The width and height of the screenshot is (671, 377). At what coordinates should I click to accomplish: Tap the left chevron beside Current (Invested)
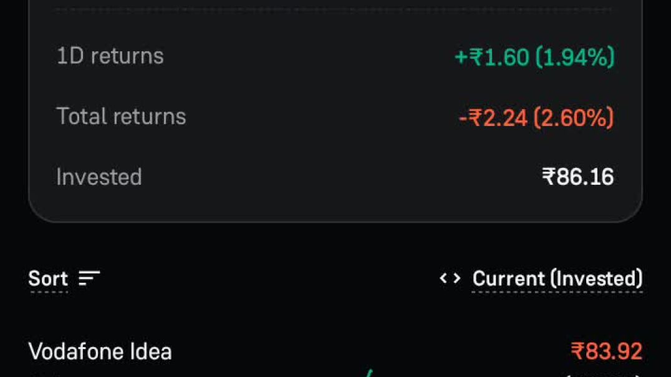(x=444, y=279)
